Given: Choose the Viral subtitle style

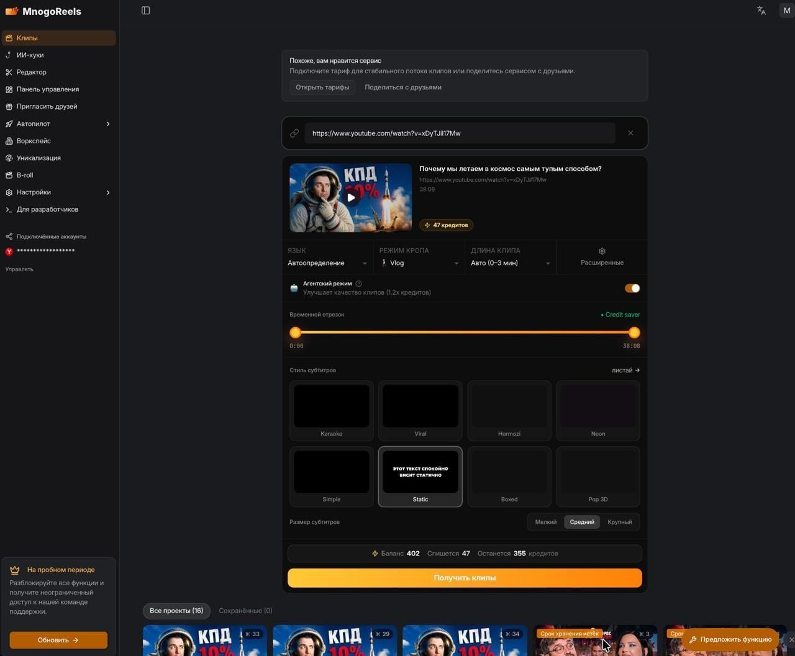Looking at the screenshot, I should (420, 411).
